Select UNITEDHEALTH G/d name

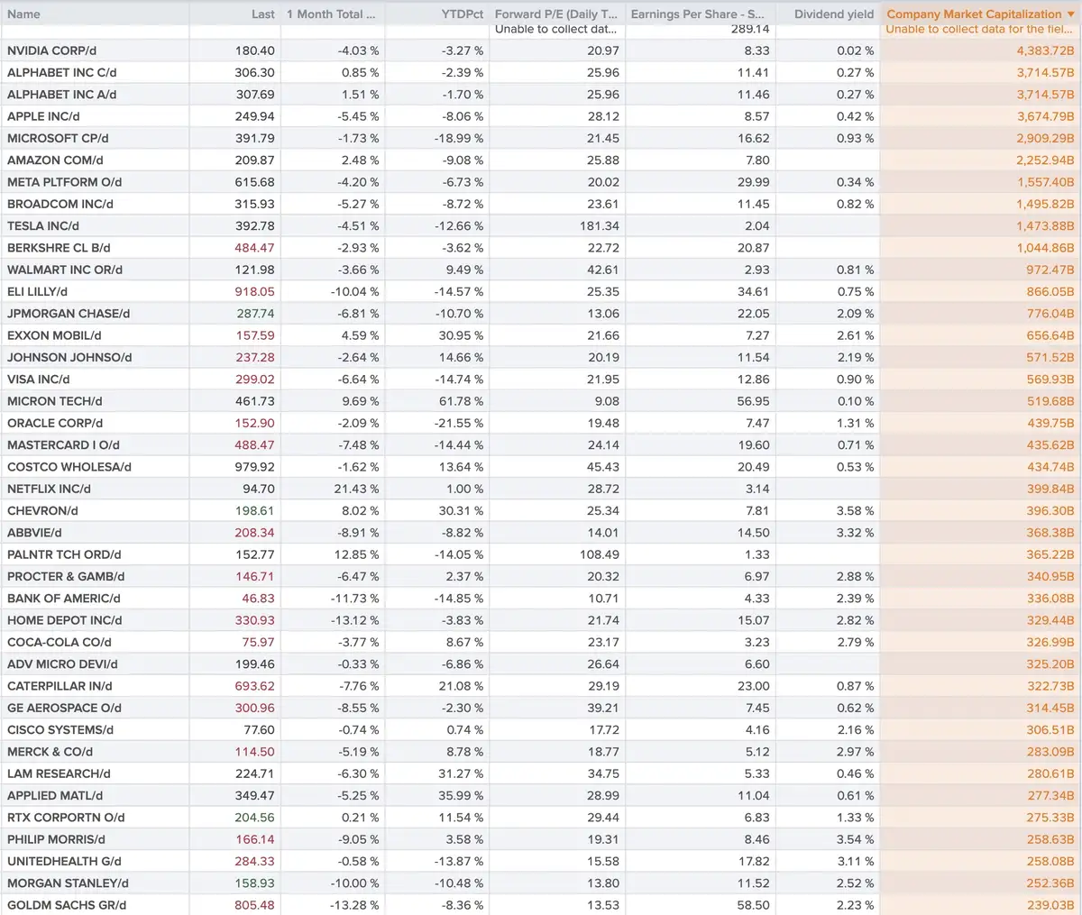click(x=64, y=861)
